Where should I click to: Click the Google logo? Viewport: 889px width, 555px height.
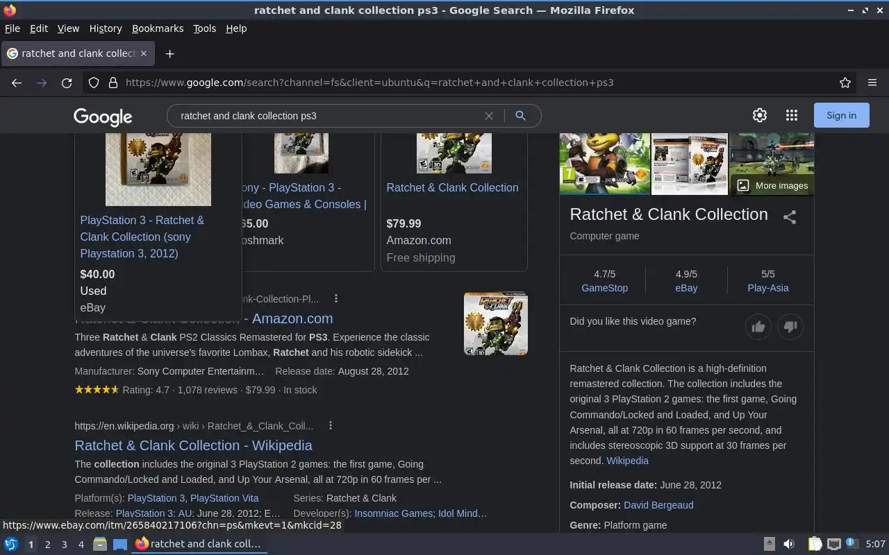point(103,117)
